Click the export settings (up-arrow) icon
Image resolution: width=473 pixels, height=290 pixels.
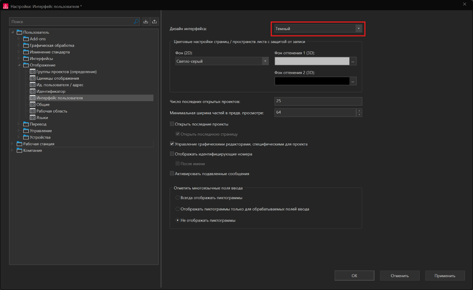click(x=154, y=21)
